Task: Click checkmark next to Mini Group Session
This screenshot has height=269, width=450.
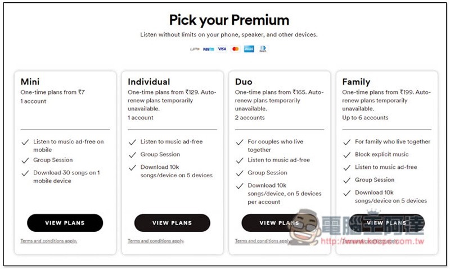Action: click(x=25, y=160)
